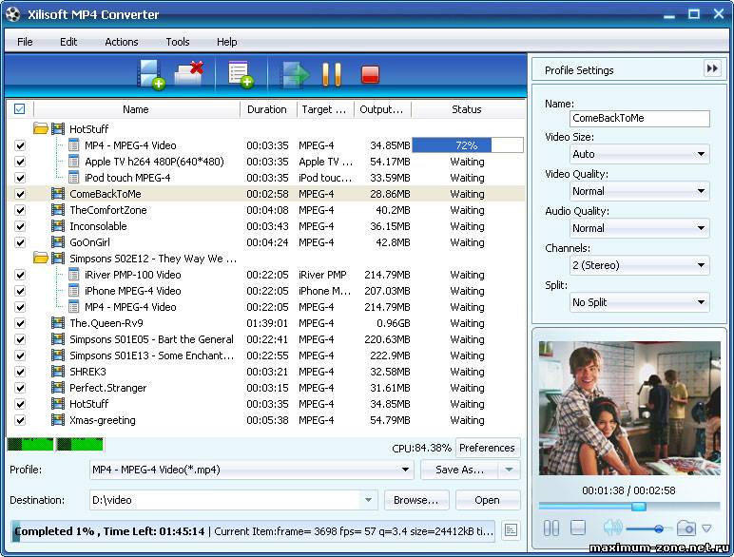The width and height of the screenshot is (734, 557).
Task: Open the Video Size dropdown
Action: pyautogui.click(x=640, y=154)
